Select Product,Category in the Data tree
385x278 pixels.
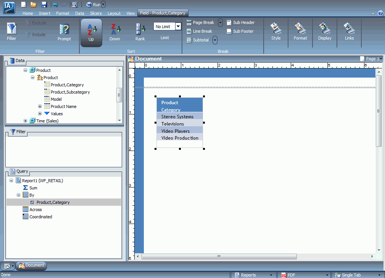[x=67, y=85]
